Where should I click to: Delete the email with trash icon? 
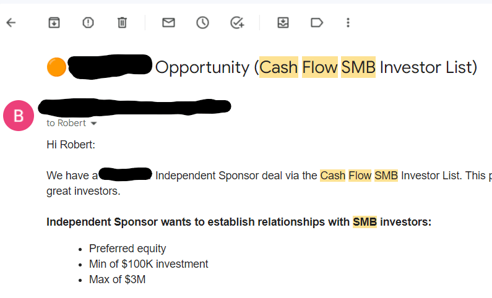[x=122, y=22]
